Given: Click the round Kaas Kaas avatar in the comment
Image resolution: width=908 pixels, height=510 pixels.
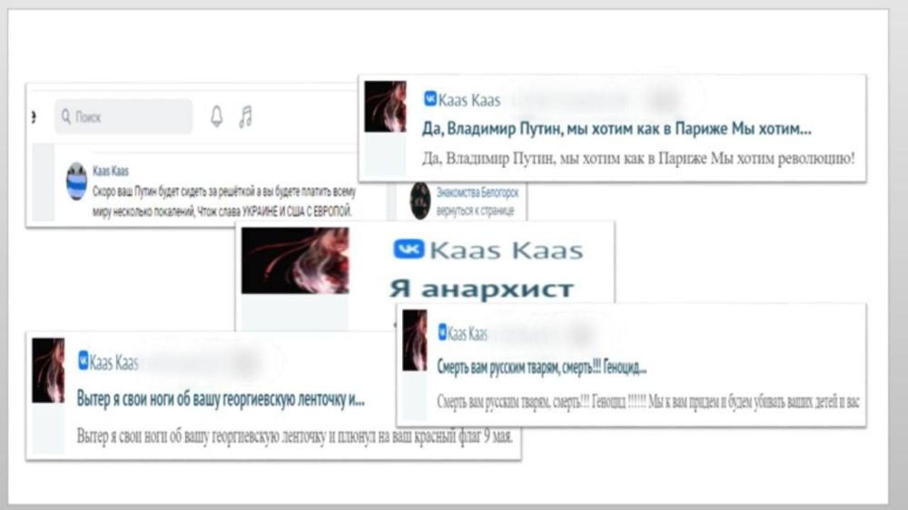Looking at the screenshot, I should [x=76, y=181].
